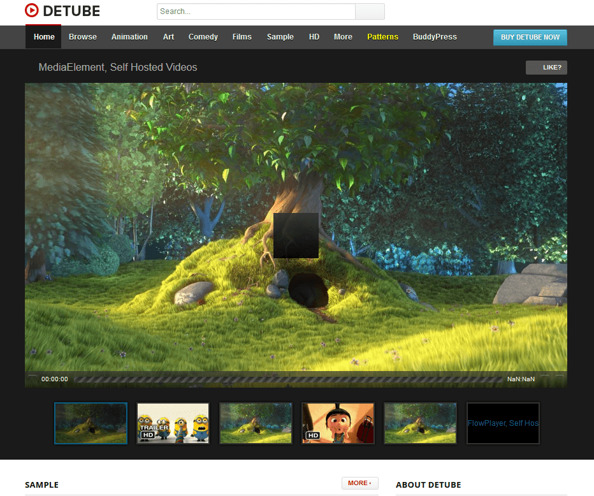
Task: Click play button in the player control bar
Action: pos(33,379)
